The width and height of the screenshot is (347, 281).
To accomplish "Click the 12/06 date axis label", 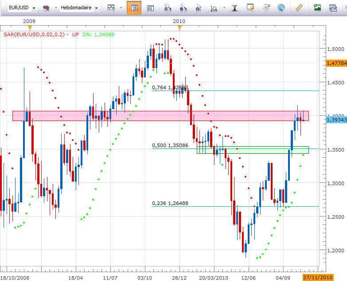I will 248,278.
